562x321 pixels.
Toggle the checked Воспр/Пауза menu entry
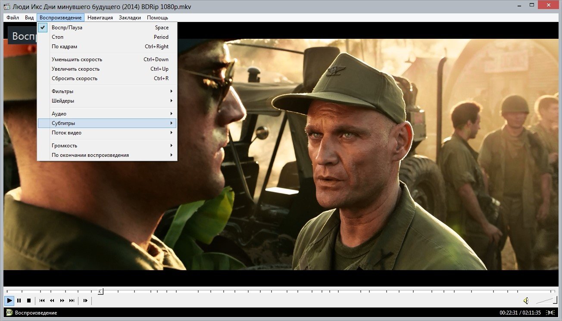[x=107, y=28]
